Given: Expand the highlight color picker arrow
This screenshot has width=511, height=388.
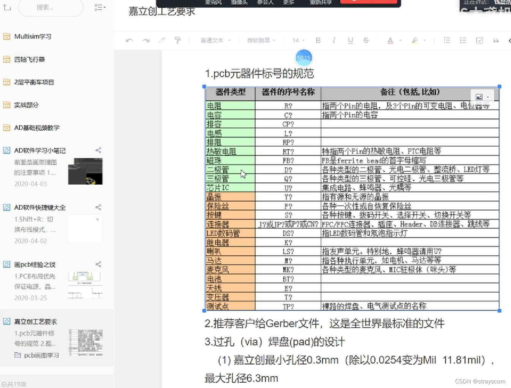Looking at the screenshot, I should [x=424, y=40].
